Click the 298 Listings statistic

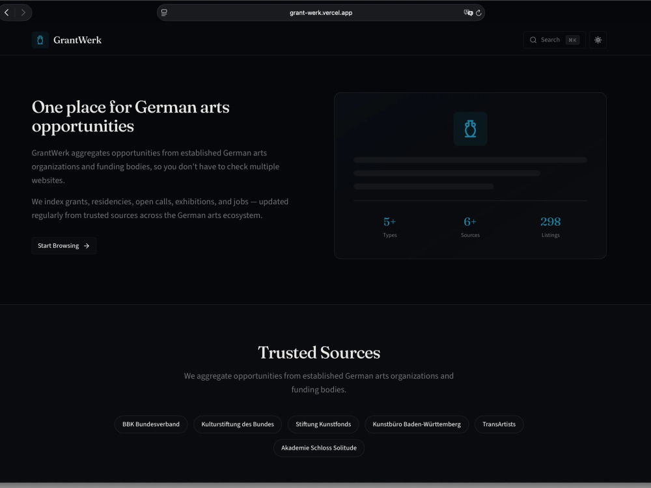tap(551, 226)
